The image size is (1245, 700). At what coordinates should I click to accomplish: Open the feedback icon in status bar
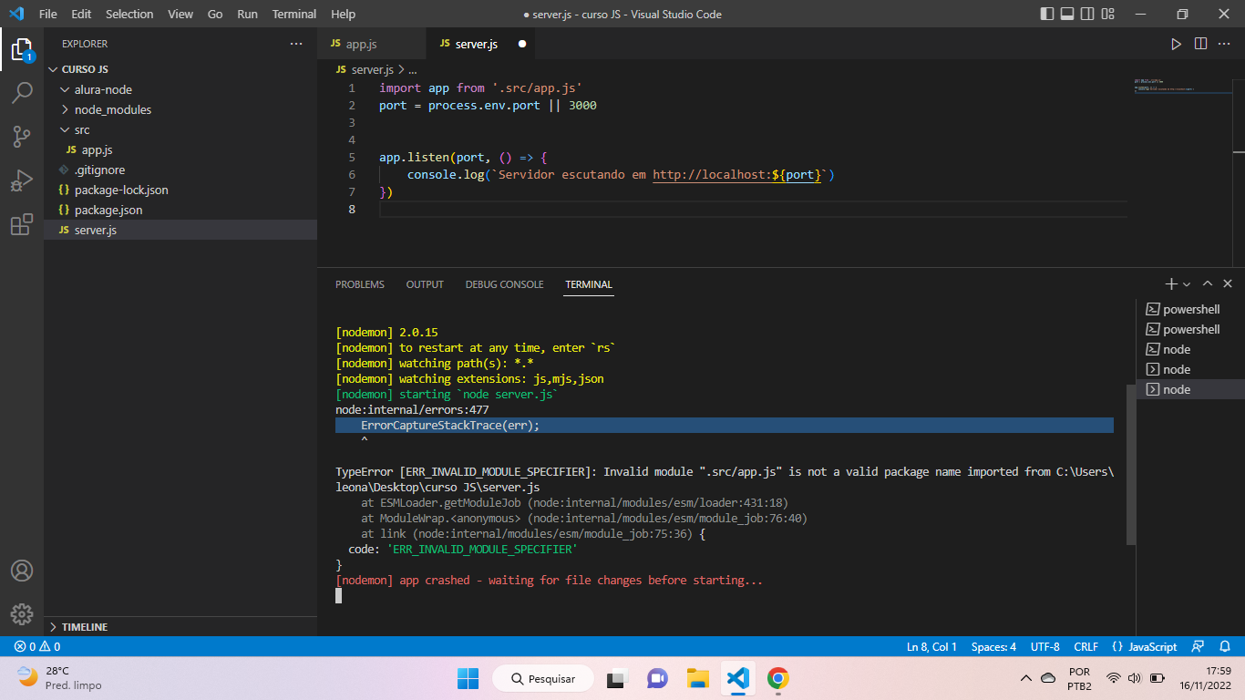1199,646
